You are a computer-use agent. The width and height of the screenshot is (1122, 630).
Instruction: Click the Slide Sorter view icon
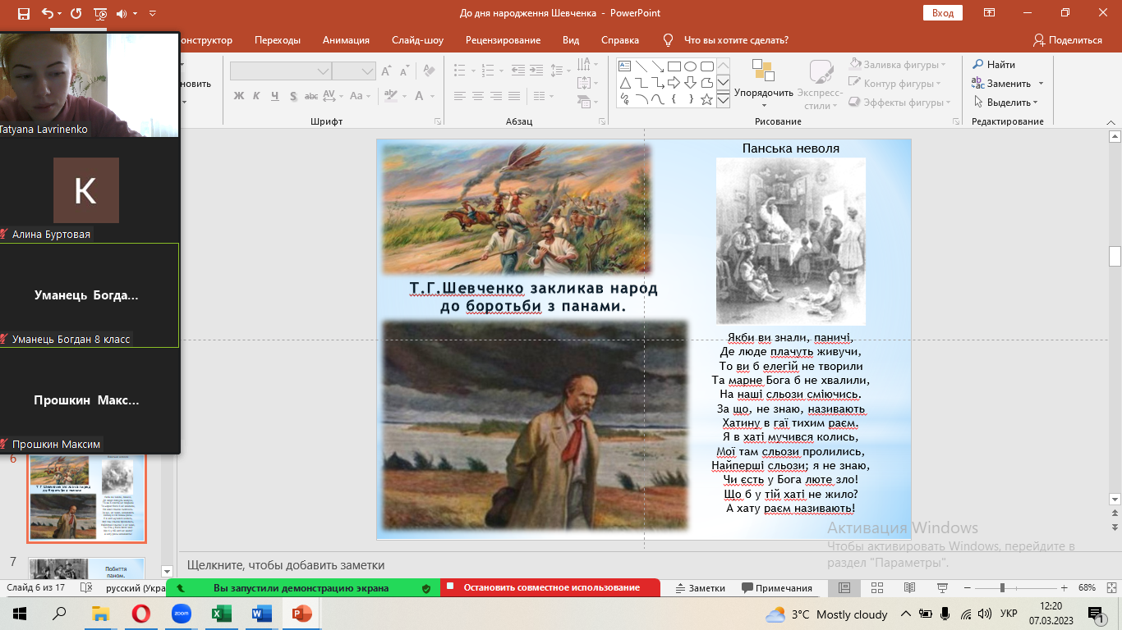(876, 588)
